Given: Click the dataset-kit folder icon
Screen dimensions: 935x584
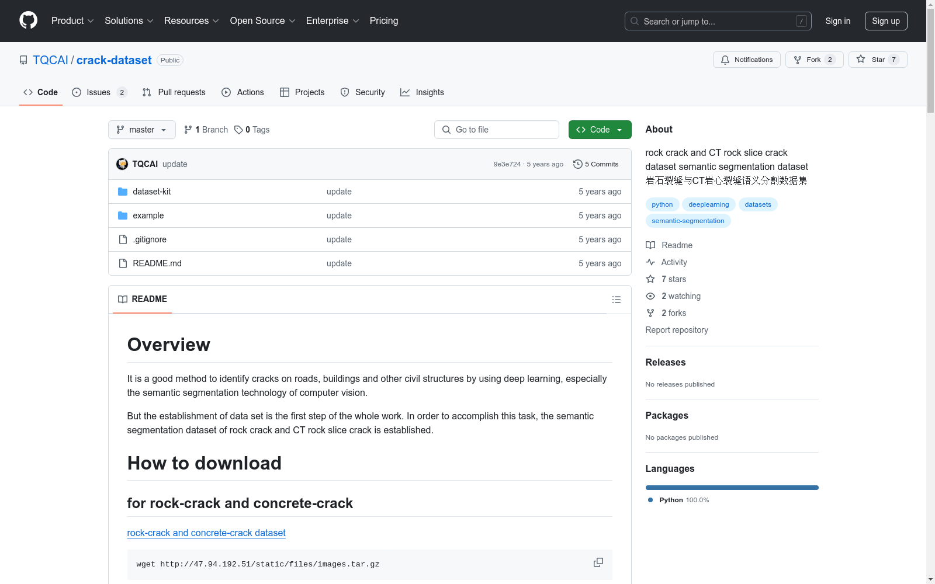Looking at the screenshot, I should (x=123, y=192).
